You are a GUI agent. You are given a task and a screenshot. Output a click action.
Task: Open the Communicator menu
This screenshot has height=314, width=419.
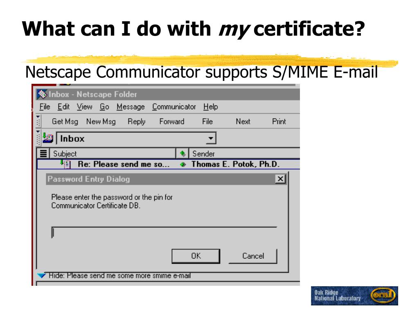(x=174, y=107)
